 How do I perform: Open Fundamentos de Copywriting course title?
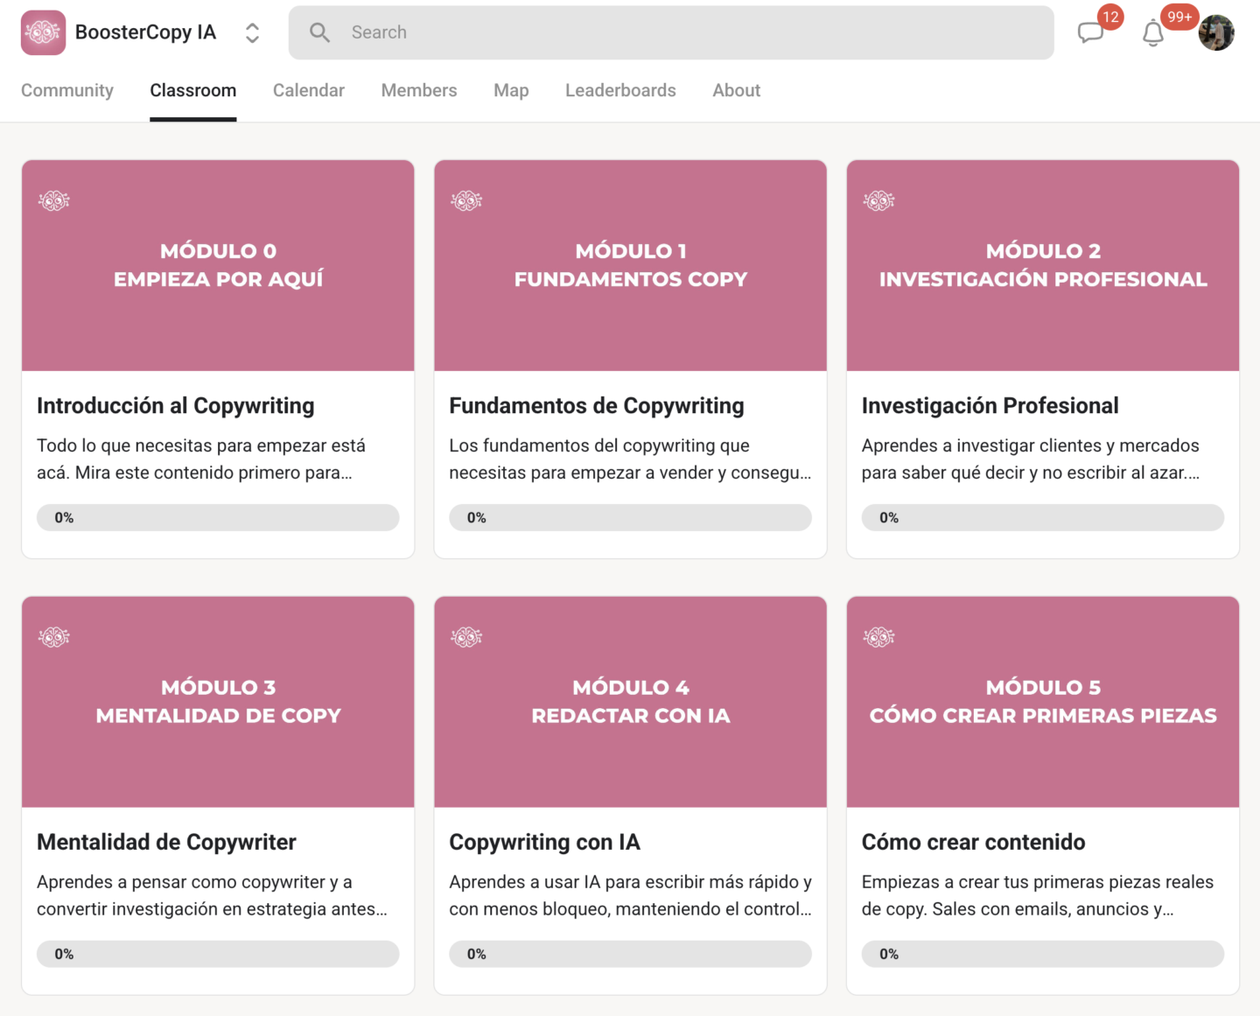pyautogui.click(x=596, y=405)
